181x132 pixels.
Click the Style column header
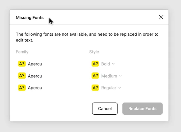(94, 52)
